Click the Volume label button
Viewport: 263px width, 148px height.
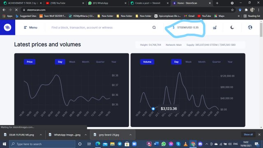tap(147, 62)
